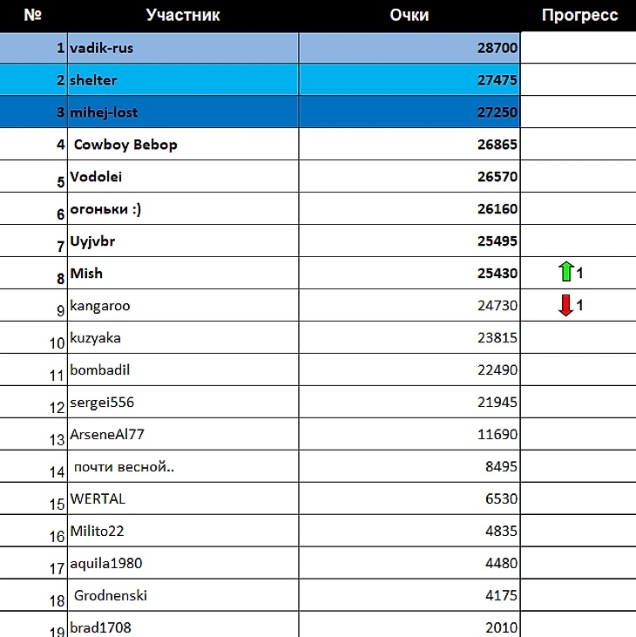Select the огоньки :) participant cell
Image resolution: width=636 pixels, height=637 pixels.
tap(183, 209)
